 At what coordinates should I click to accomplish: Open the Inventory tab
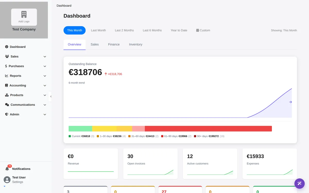135,45
